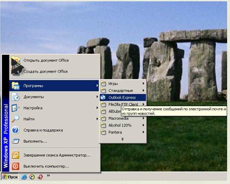This screenshot has height=184, width=230.
Task: Open the "Программы" menu
Action: tap(54, 86)
